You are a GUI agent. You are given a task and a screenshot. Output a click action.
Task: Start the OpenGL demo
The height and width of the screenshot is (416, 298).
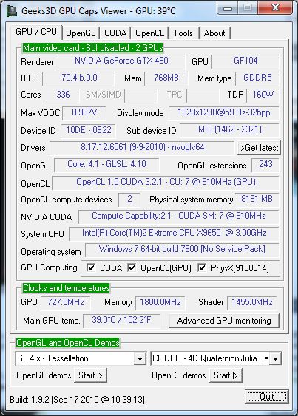[x=90, y=375]
